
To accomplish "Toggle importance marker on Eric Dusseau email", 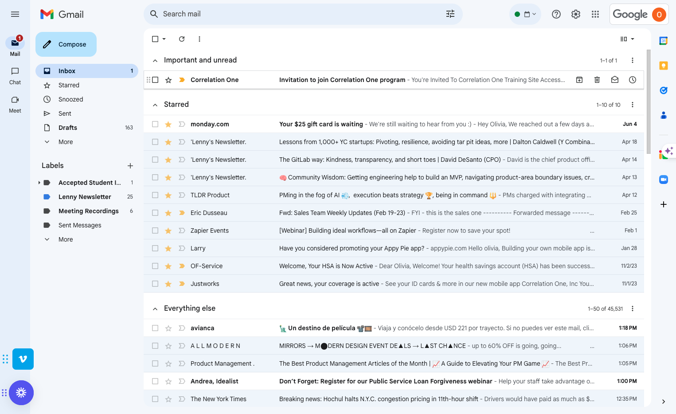I will click(x=182, y=213).
